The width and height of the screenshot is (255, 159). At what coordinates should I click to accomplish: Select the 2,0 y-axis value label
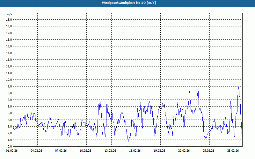pos(9,133)
